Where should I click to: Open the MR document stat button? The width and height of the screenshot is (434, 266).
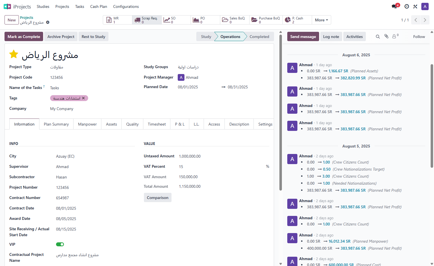click(x=117, y=20)
